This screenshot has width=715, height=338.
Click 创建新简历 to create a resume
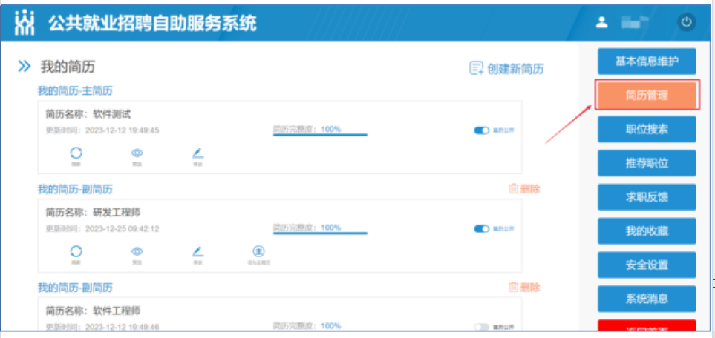[x=506, y=69]
